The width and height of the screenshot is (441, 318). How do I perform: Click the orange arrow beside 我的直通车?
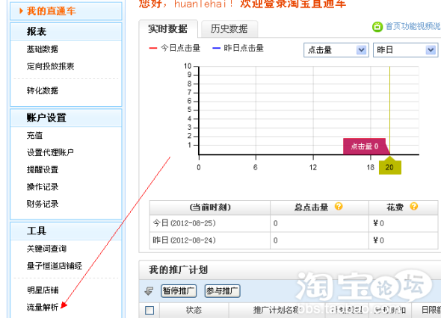[x=21, y=11]
